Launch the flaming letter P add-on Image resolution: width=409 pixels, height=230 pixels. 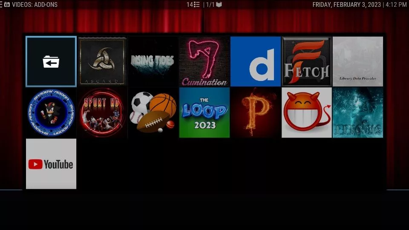[256, 112]
